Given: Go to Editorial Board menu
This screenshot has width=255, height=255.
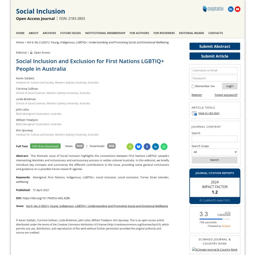Looking at the screenshot, I should click(191, 33).
